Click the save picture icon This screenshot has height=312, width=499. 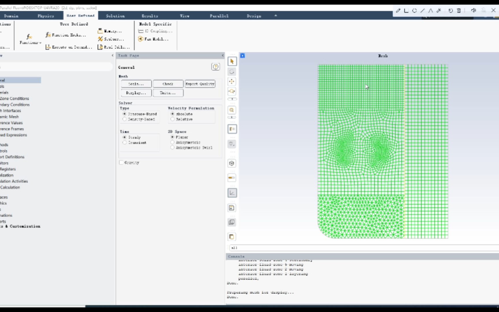click(232, 208)
